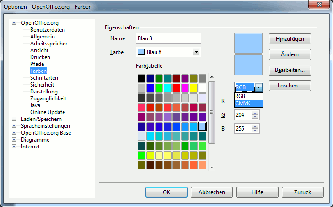Viewport: 333px width, 207px height.
Task: Select Java in the tree
Action: tap(35, 105)
